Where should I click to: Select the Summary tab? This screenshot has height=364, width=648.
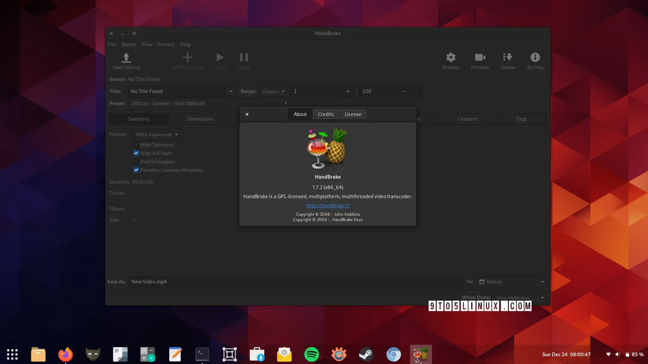click(x=139, y=119)
